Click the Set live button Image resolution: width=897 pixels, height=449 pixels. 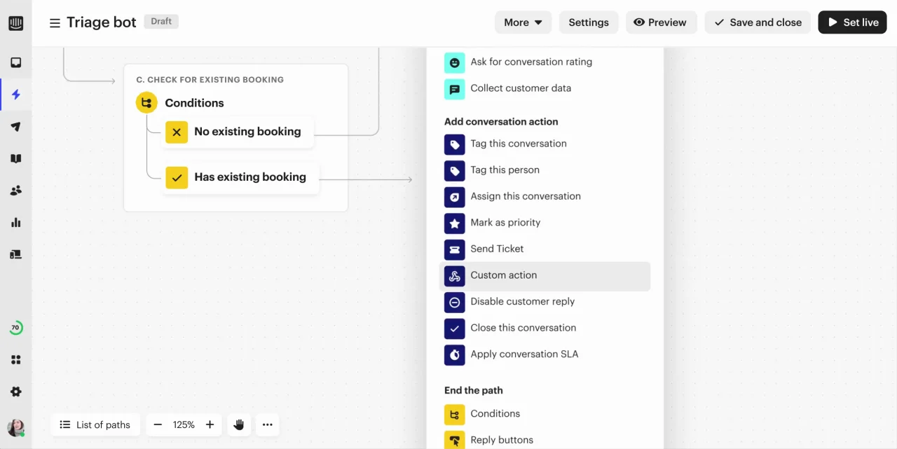coord(852,22)
